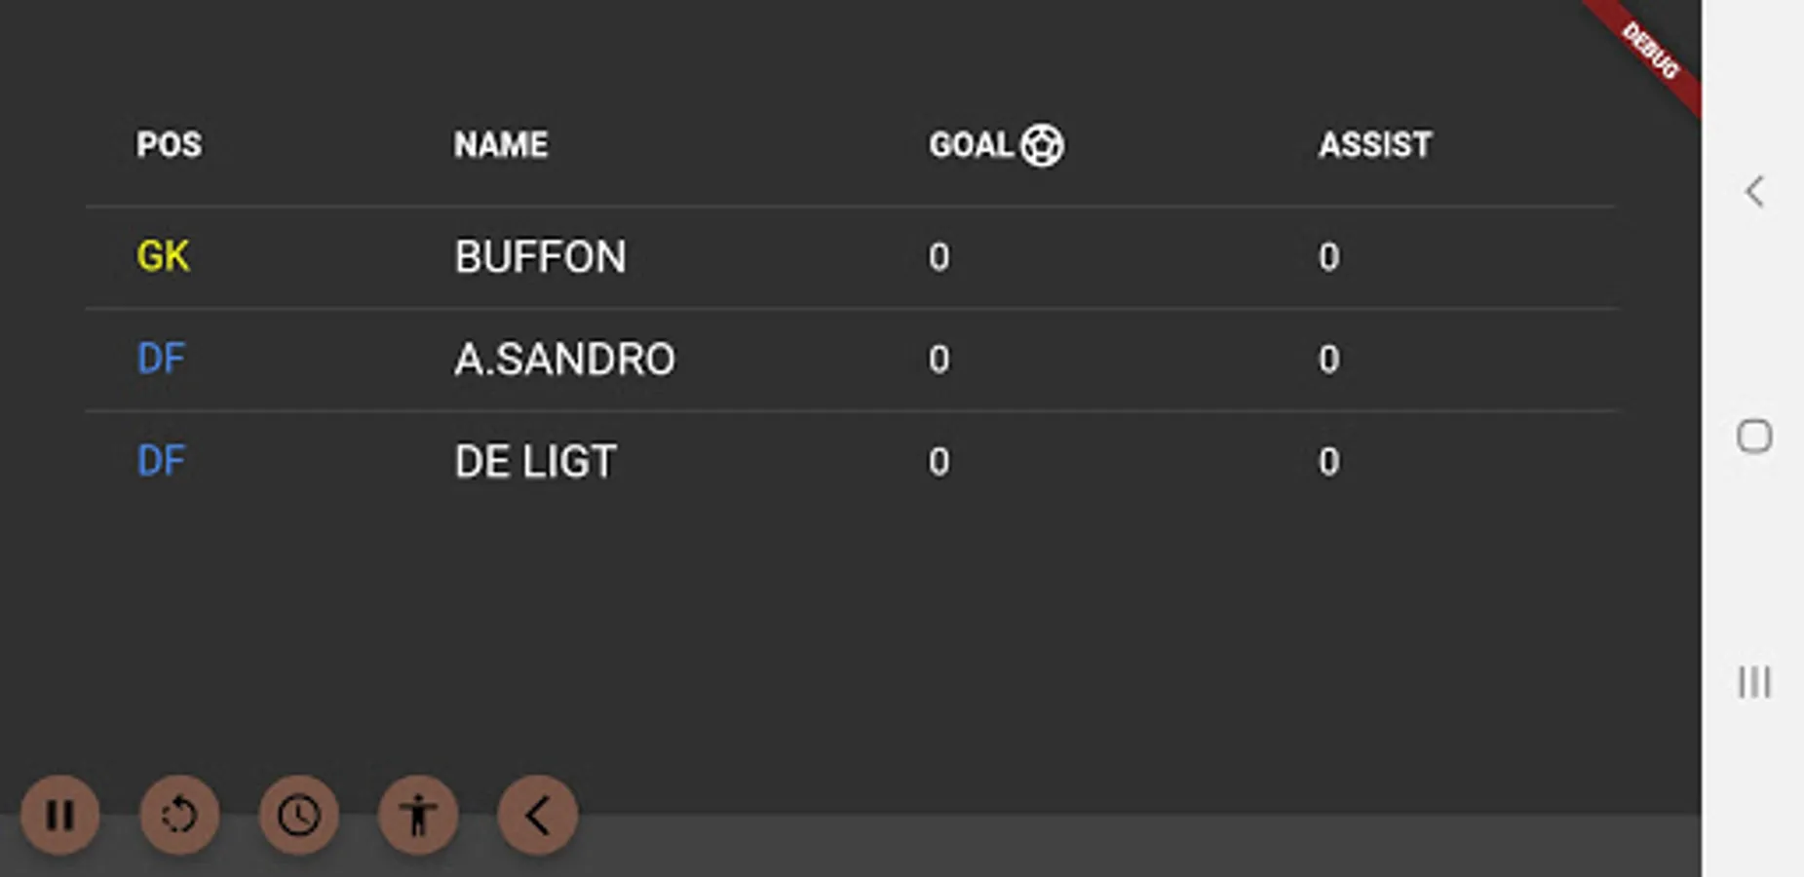Tap the Android back navigation arrow

point(1754,191)
